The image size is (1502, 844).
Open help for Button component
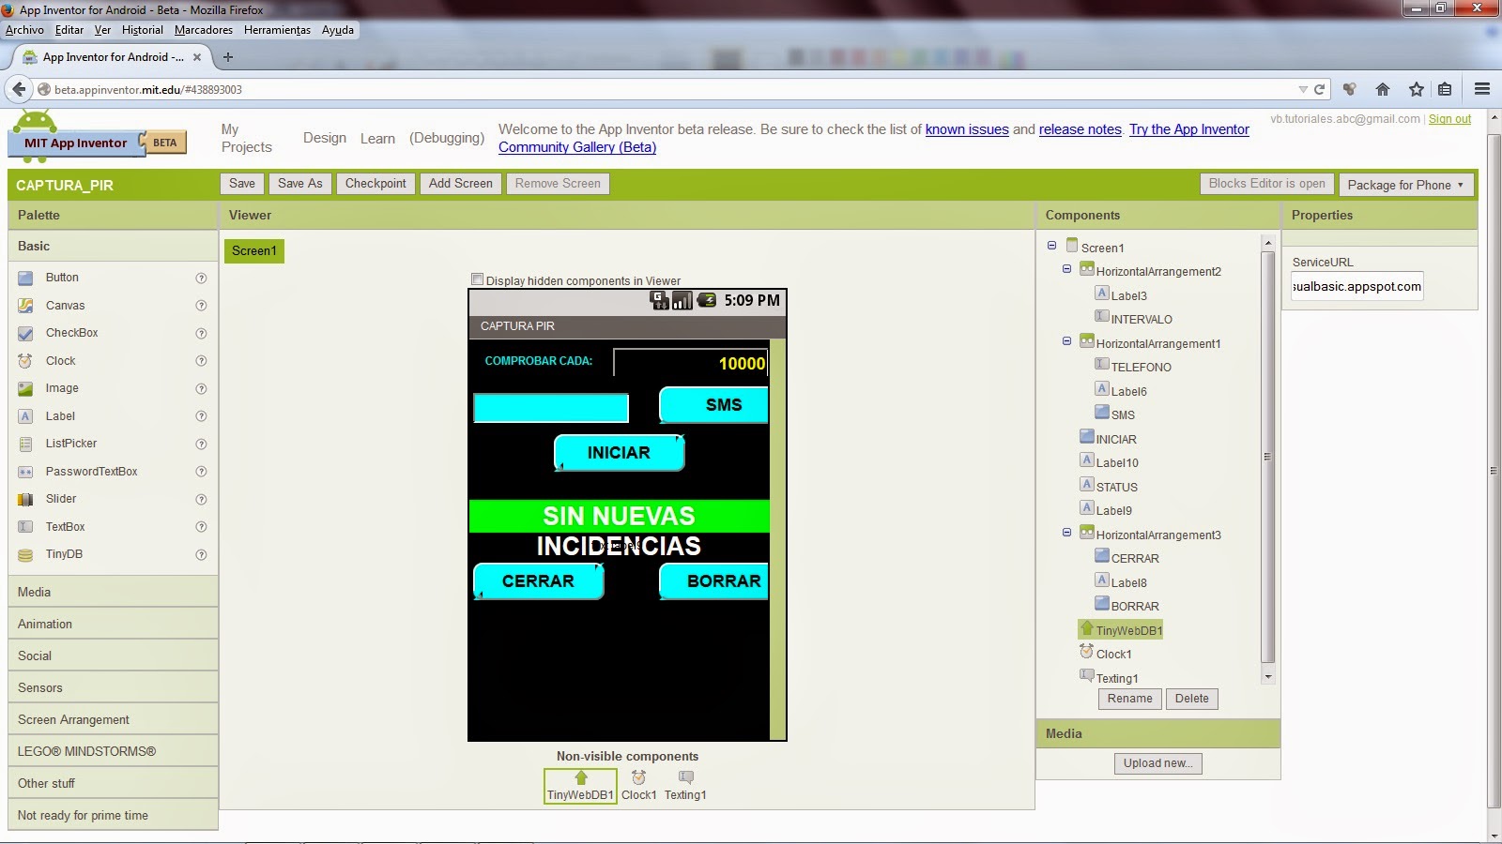click(x=201, y=278)
